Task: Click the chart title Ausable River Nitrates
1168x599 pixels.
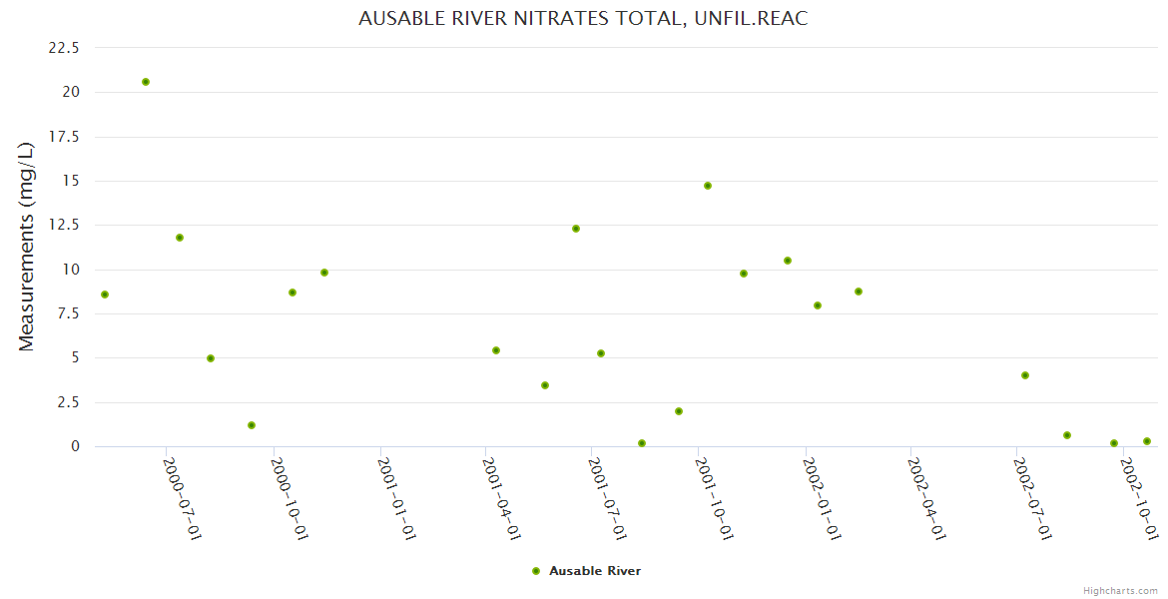Action: tap(583, 18)
